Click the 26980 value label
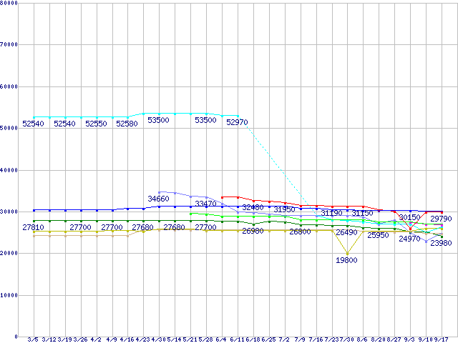 pyautogui.click(x=253, y=232)
